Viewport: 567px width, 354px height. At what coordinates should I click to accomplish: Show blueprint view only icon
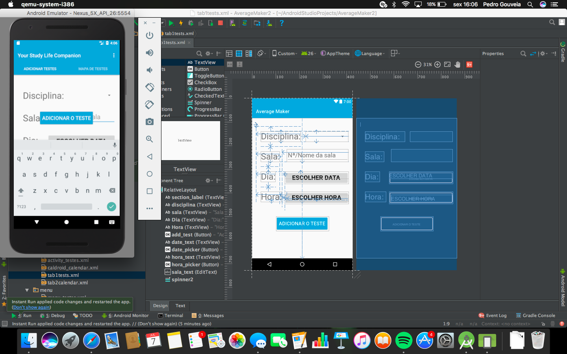(x=239, y=53)
